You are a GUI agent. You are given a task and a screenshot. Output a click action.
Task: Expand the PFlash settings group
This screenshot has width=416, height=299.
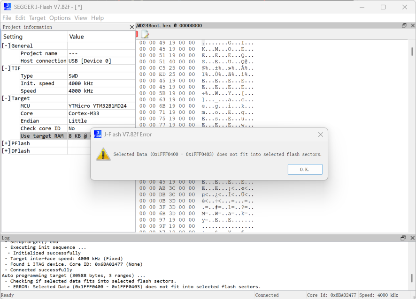tap(6, 143)
